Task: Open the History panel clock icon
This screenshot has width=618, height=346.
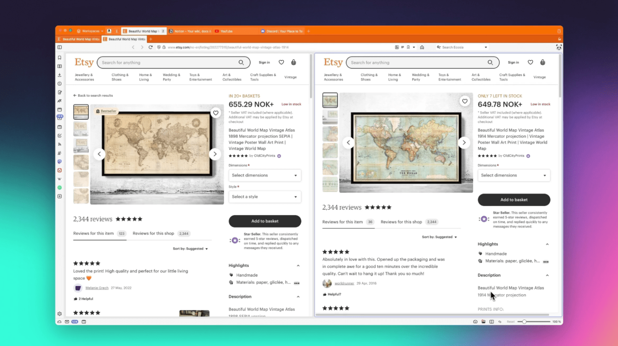Action: 60,84
